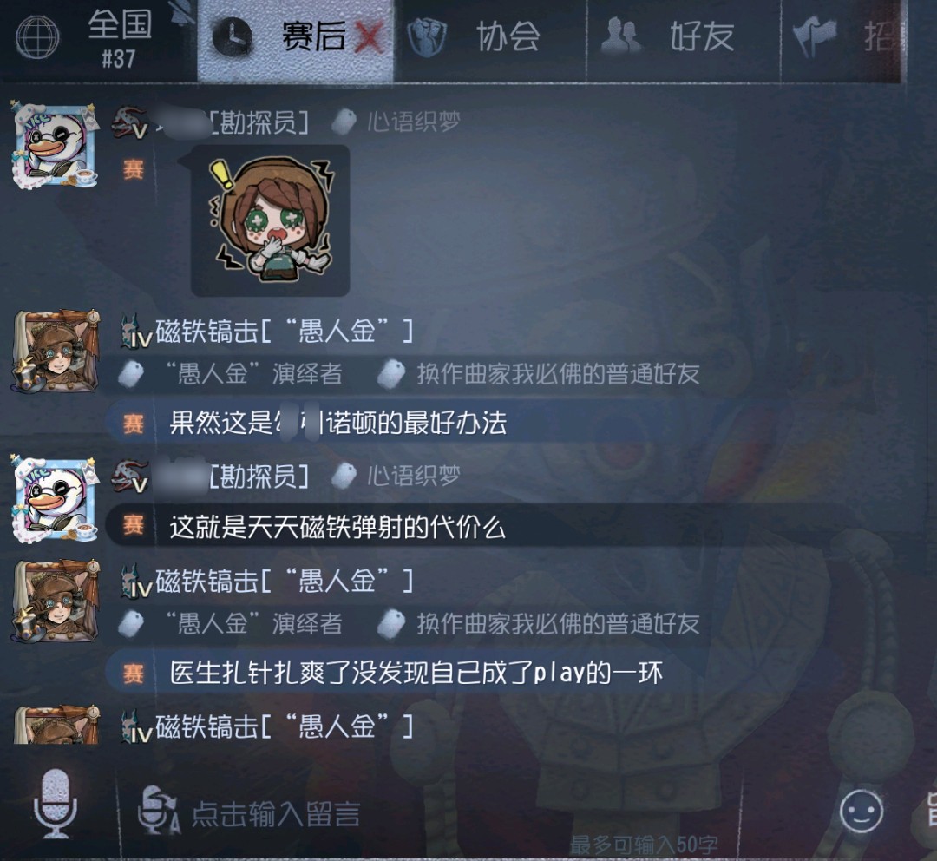This screenshot has width=937, height=861.
Task: Click the 这就是天天磁铁弹射的代价么 message
Action: [337, 527]
